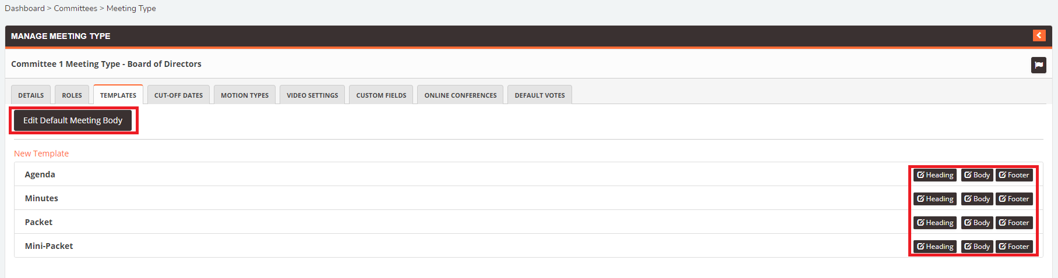Click the orange back arrow icon
1058x278 pixels.
(x=1039, y=36)
